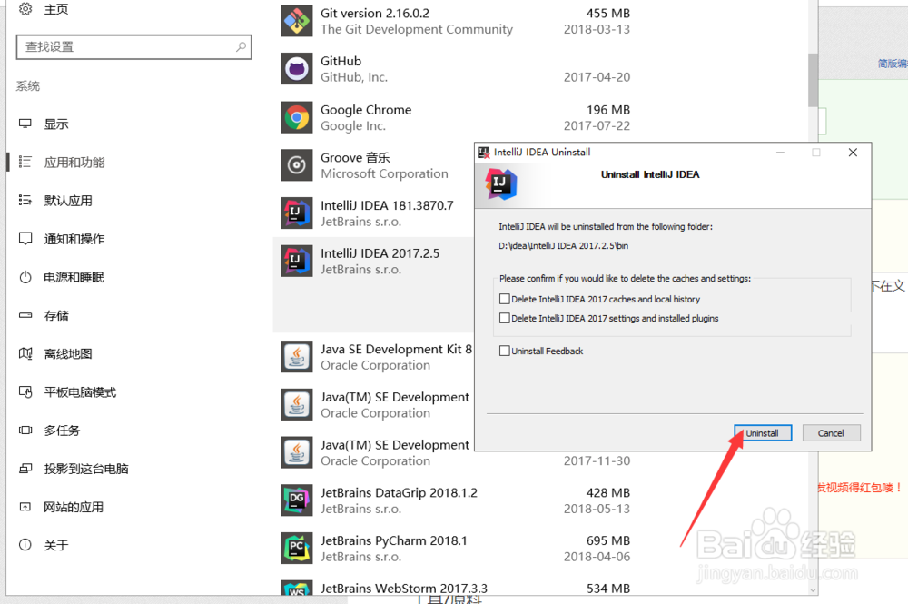Select JetBrains PyCharm 2018.1 entry text
The width and height of the screenshot is (908, 604).
coord(394,540)
